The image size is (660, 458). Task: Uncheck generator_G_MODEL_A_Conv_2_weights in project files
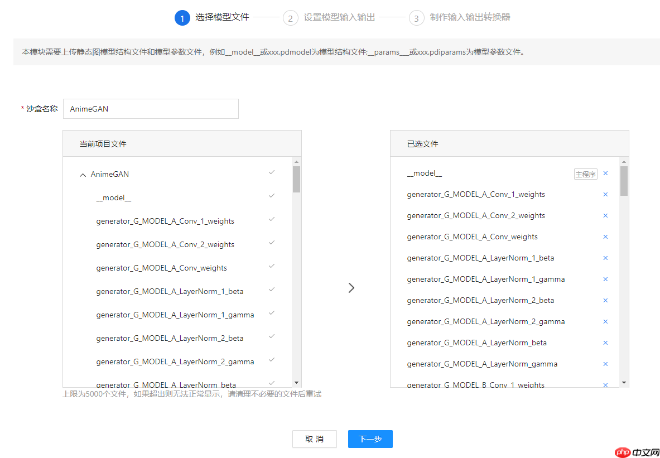pos(272,242)
